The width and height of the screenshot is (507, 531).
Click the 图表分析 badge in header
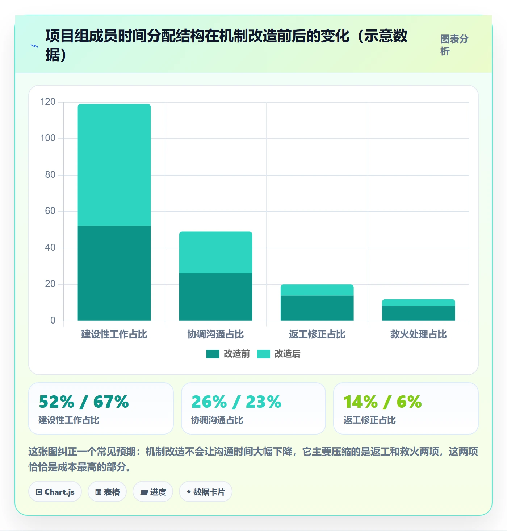click(x=454, y=45)
